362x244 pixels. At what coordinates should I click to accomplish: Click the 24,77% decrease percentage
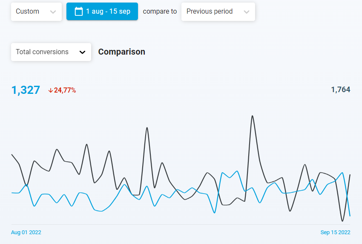point(65,90)
